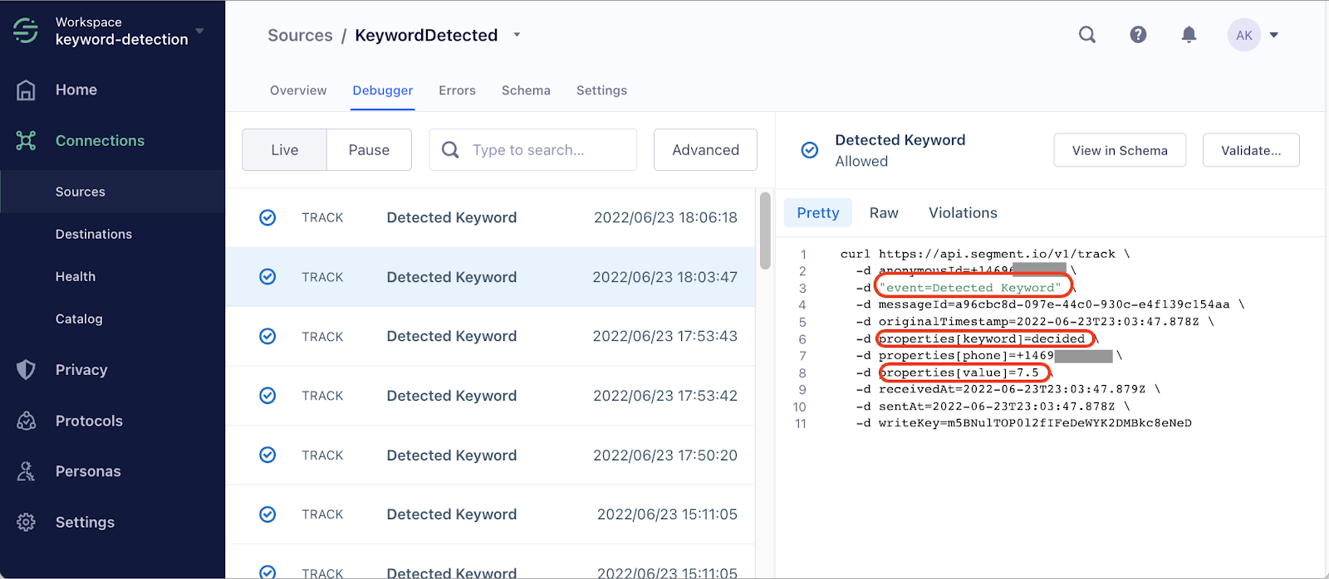This screenshot has width=1329, height=579.
Task: Switch to the Debugger tab
Action: pos(382,90)
